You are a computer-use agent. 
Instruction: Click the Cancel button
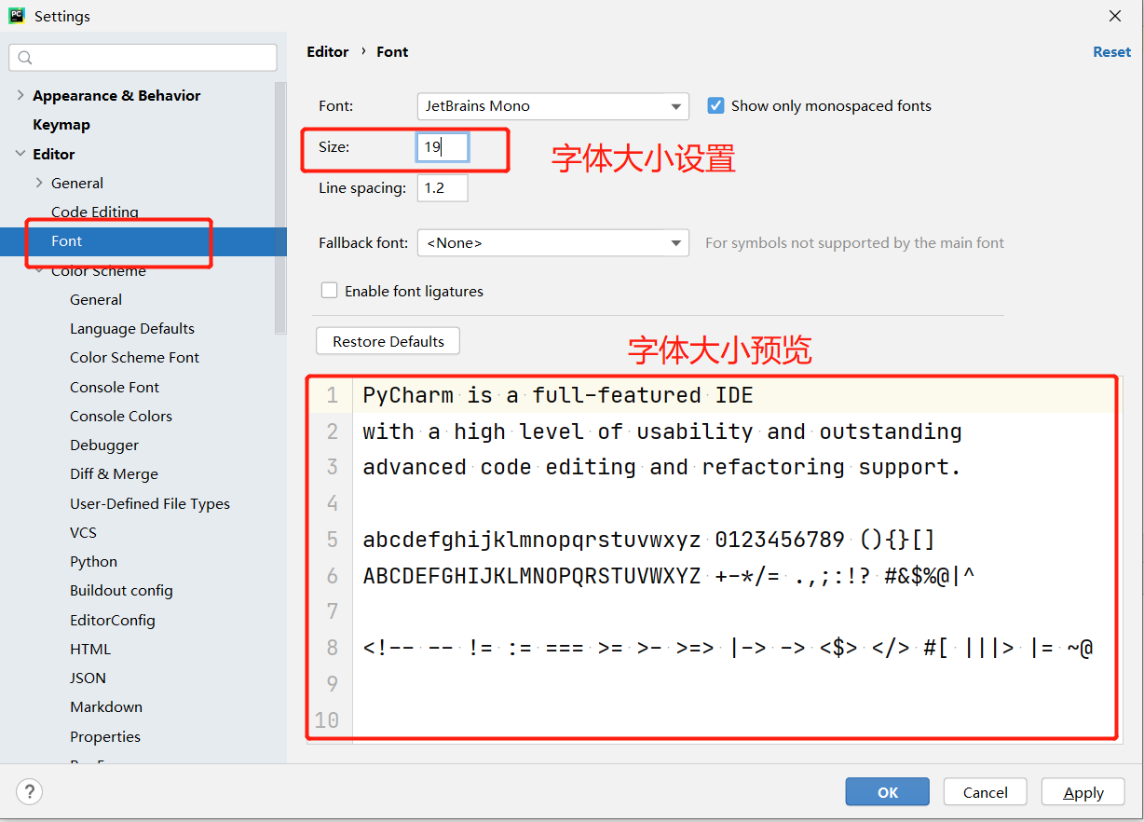pyautogui.click(x=986, y=792)
